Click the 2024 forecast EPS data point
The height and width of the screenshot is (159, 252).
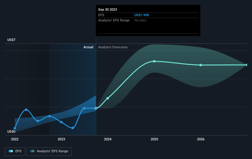[108, 98]
